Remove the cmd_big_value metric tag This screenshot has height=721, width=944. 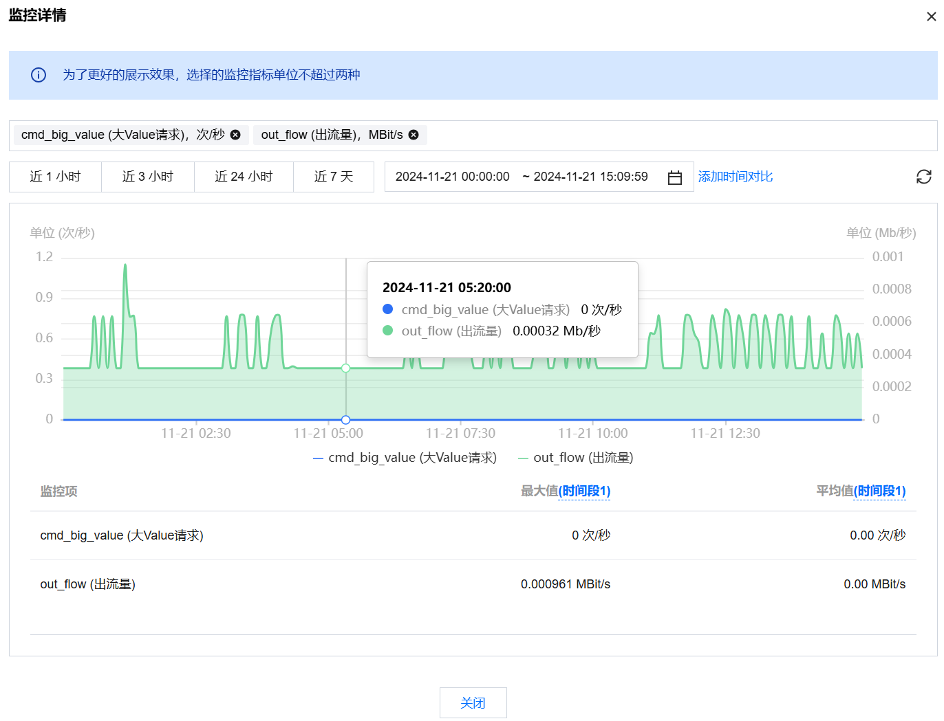(x=235, y=135)
